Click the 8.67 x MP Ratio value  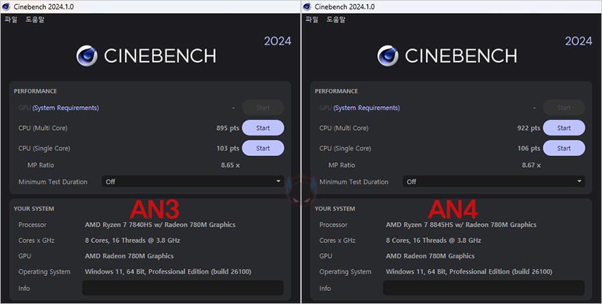(532, 165)
